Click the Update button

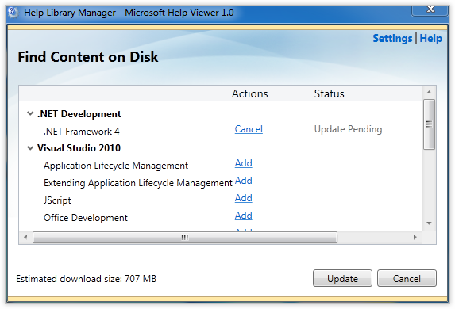pyautogui.click(x=342, y=278)
